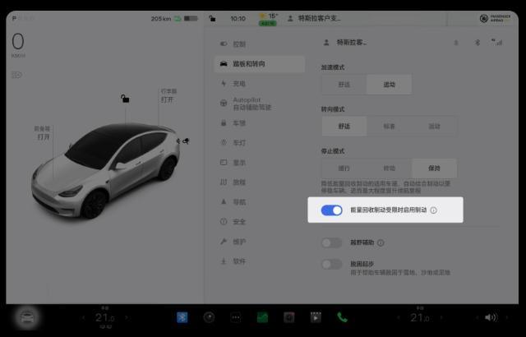Choose 标准 steering mode under 转向模式
Image resolution: width=526 pixels, height=337 pixels.
click(389, 127)
